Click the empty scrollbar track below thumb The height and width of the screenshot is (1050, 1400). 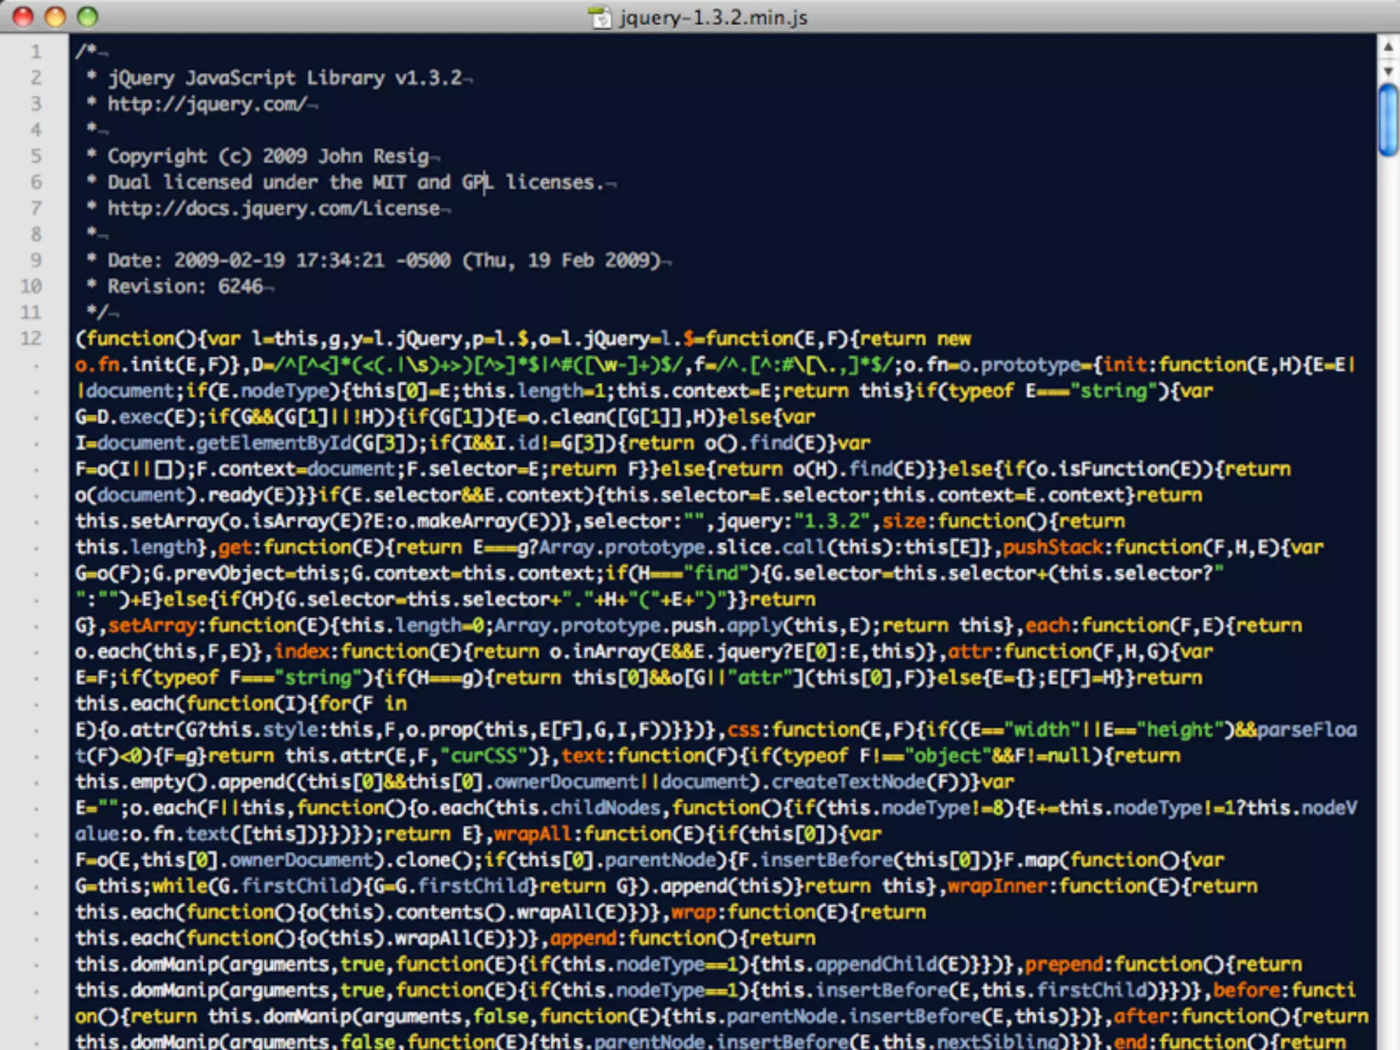point(1388,547)
